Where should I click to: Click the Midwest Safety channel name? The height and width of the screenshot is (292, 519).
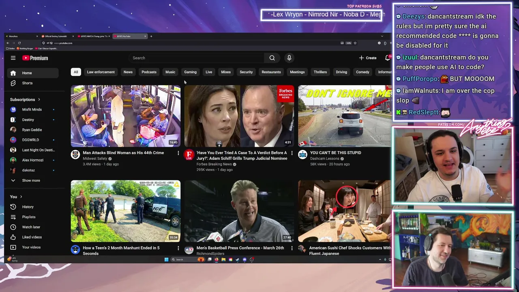pos(95,159)
